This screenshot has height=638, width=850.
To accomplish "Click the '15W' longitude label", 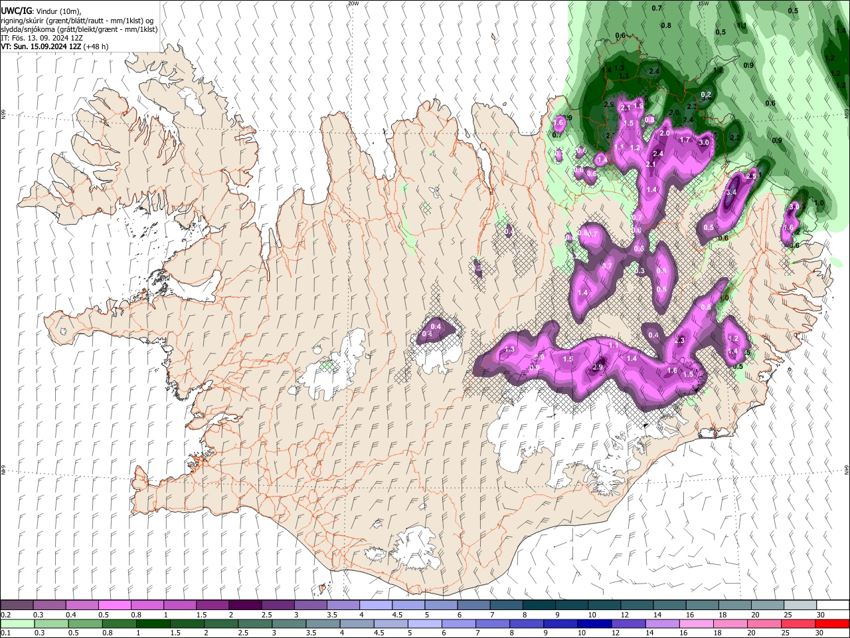I will pos(703,3).
